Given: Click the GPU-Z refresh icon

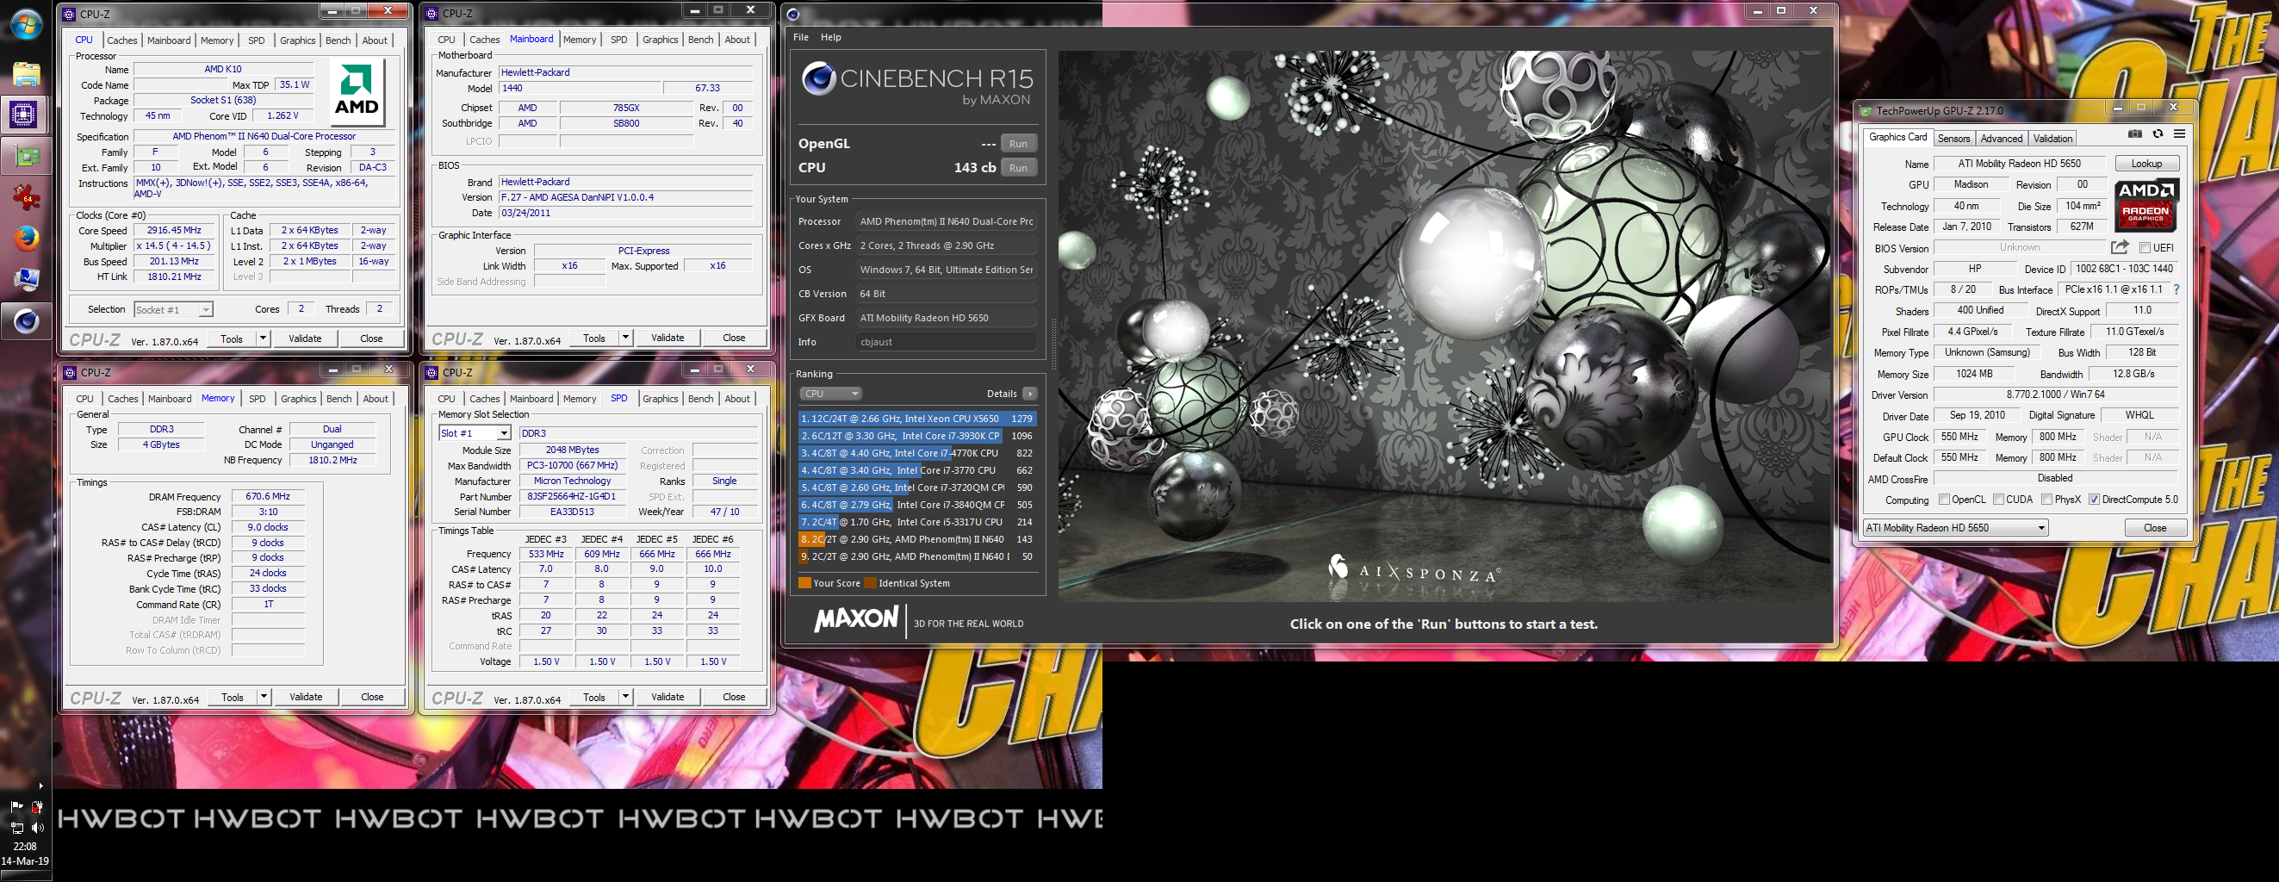Looking at the screenshot, I should click(2158, 134).
